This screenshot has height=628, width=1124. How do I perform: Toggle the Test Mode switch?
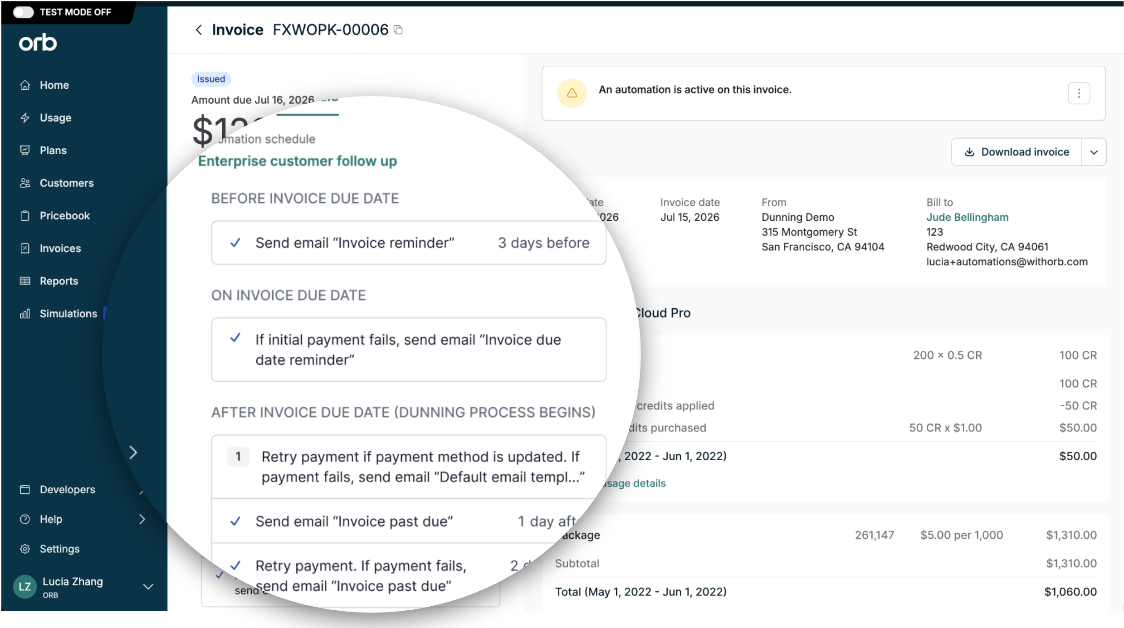(x=23, y=12)
